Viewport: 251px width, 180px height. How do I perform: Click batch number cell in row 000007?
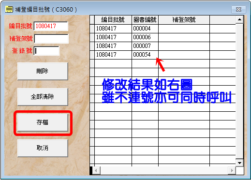(x=113, y=46)
